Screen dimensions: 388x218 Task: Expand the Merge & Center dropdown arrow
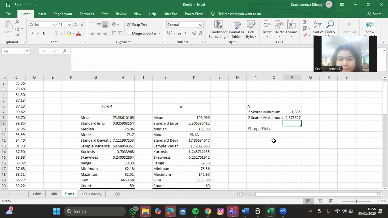(x=160, y=33)
